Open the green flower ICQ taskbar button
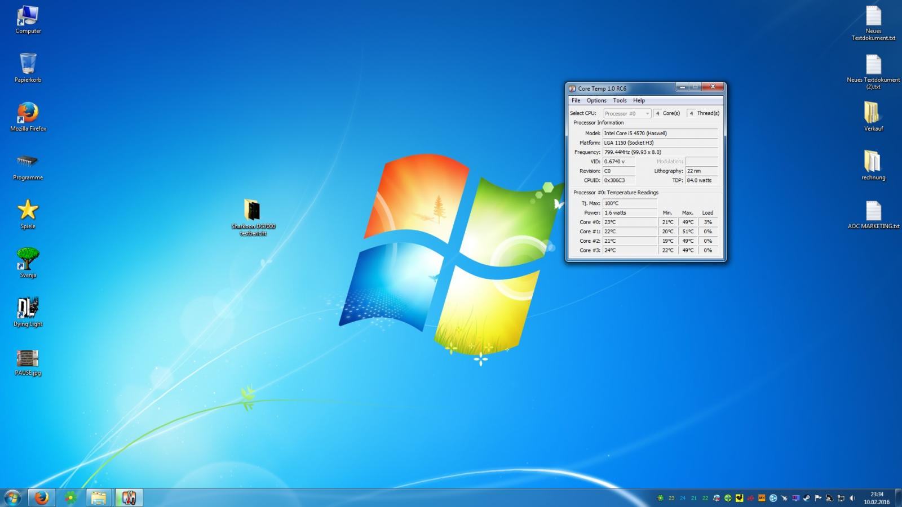902x507 pixels. 70,497
